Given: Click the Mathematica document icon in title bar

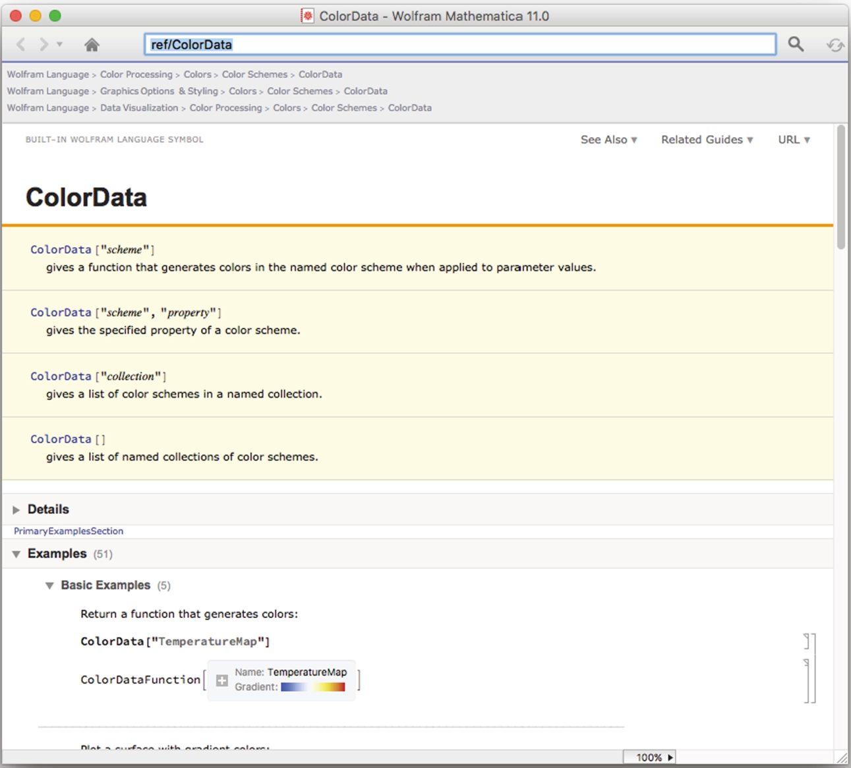Looking at the screenshot, I should click(x=307, y=16).
